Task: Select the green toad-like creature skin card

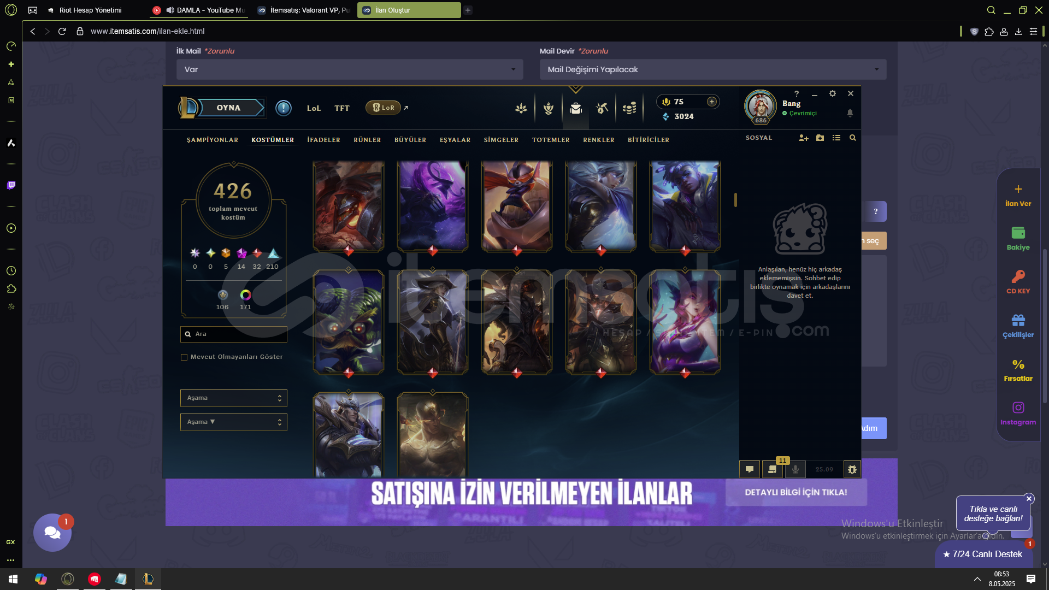Action: (x=349, y=322)
